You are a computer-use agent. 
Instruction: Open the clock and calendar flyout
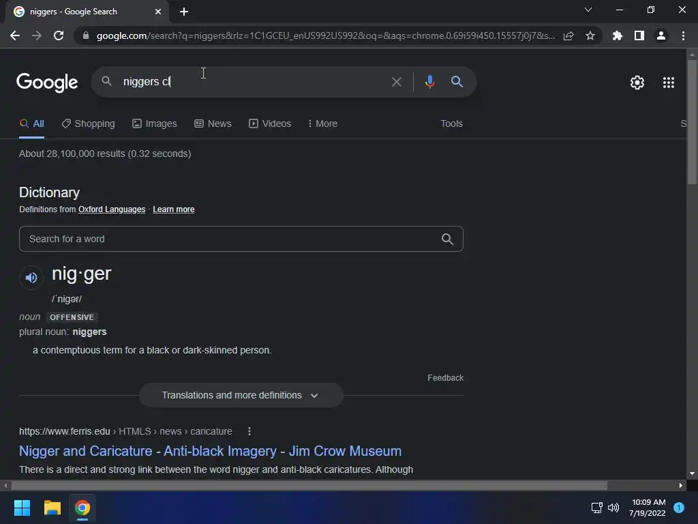pyautogui.click(x=648, y=508)
